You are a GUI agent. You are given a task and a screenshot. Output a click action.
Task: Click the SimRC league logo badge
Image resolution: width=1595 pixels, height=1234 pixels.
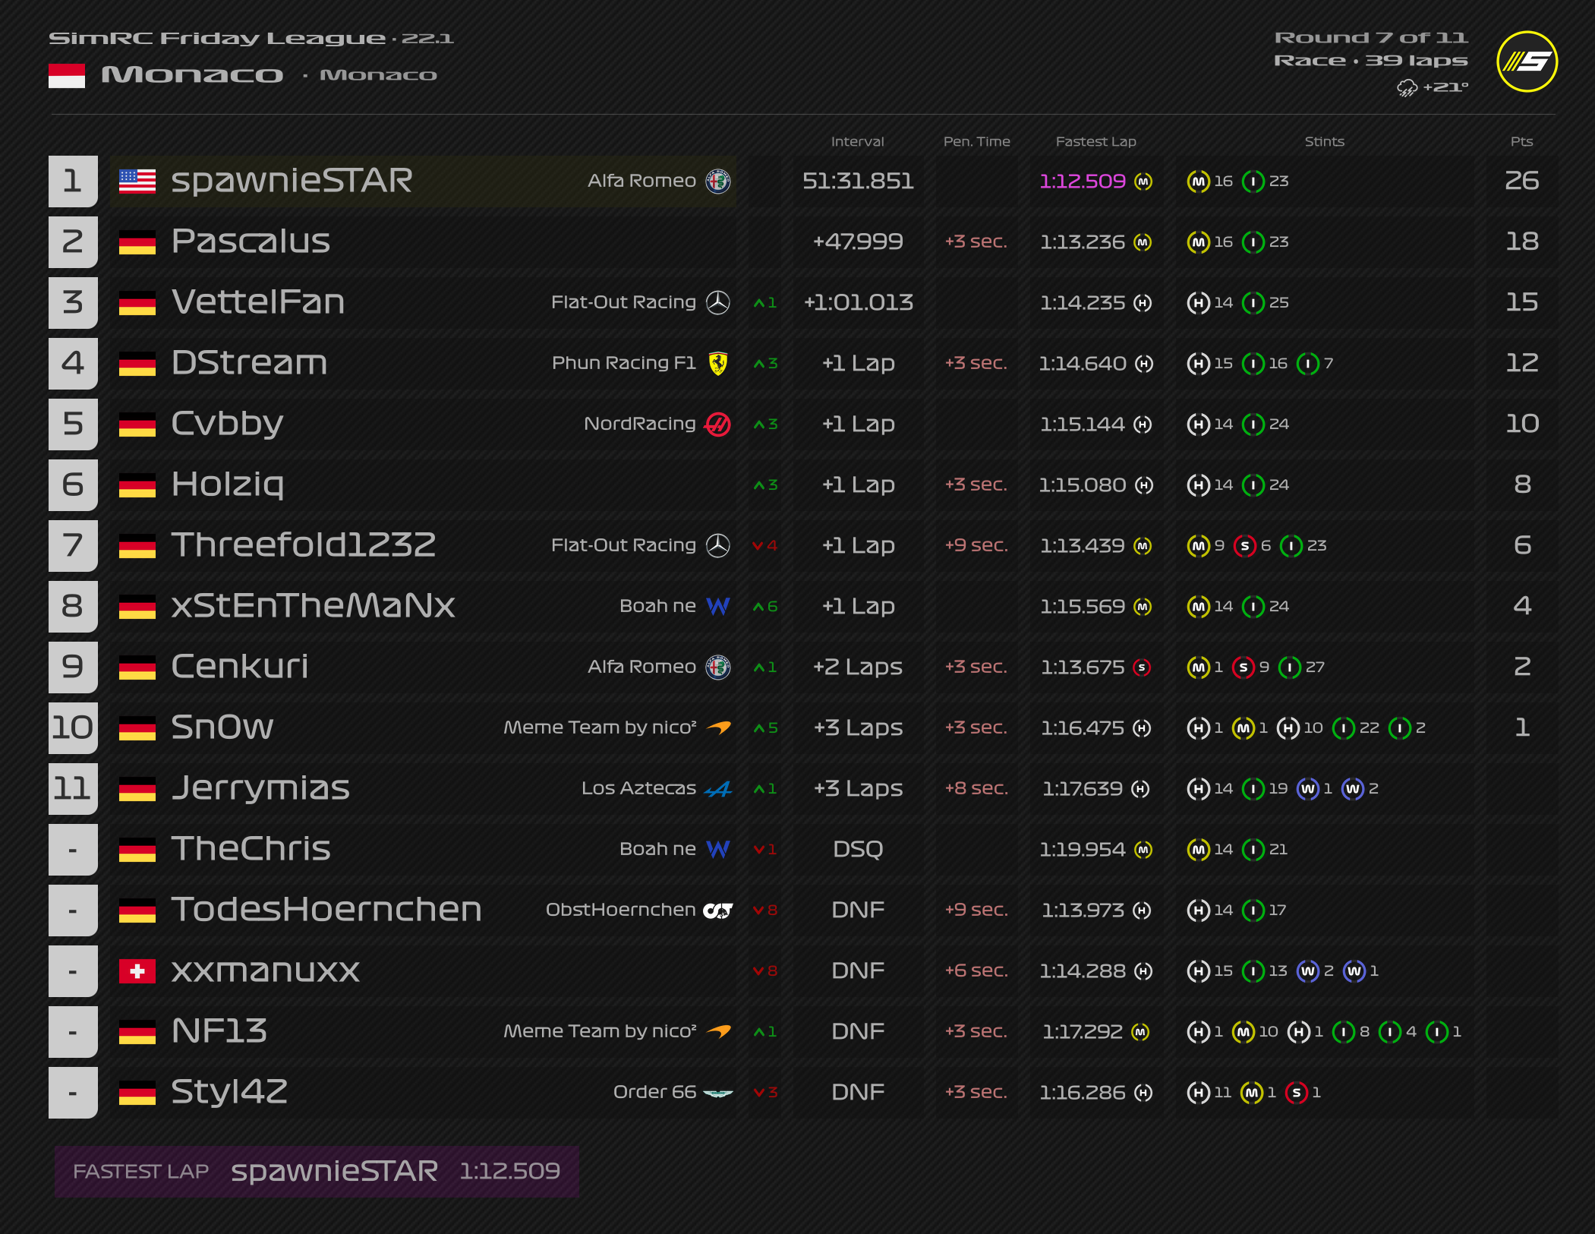tap(1527, 62)
